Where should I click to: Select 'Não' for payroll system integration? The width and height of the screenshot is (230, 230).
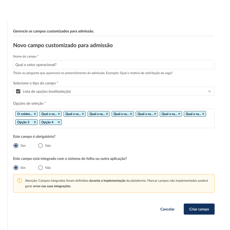pos(40,168)
